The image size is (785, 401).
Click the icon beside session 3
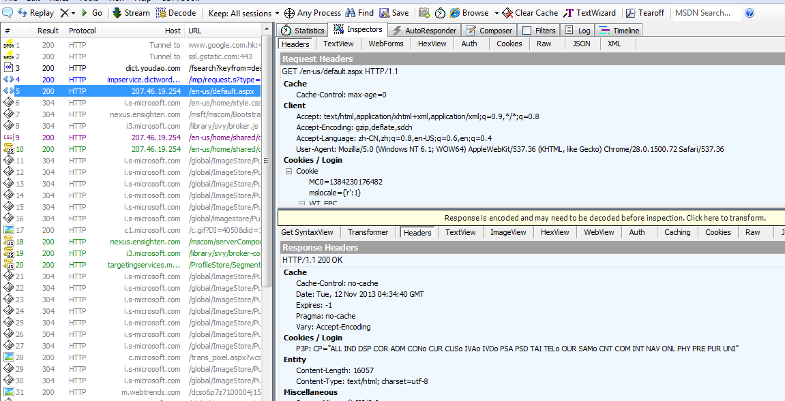[9, 68]
